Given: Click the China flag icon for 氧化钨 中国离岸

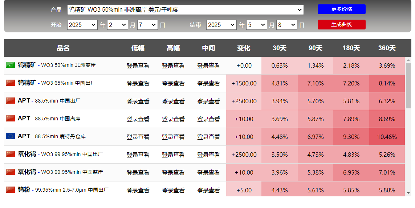Looking at the screenshot, I should (11, 171).
